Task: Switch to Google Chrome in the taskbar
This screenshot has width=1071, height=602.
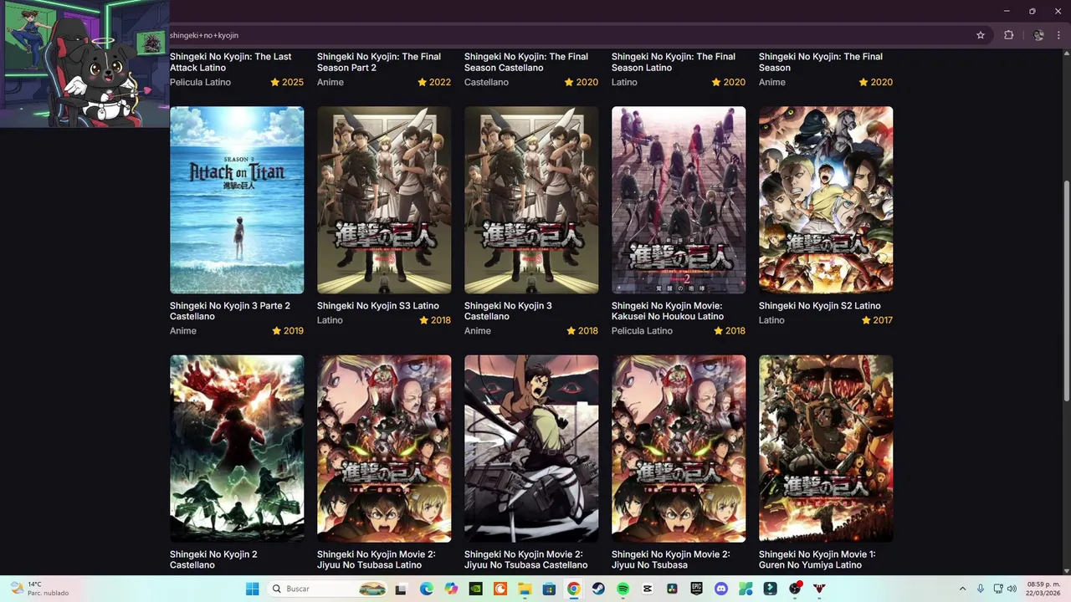Action: pos(573,589)
